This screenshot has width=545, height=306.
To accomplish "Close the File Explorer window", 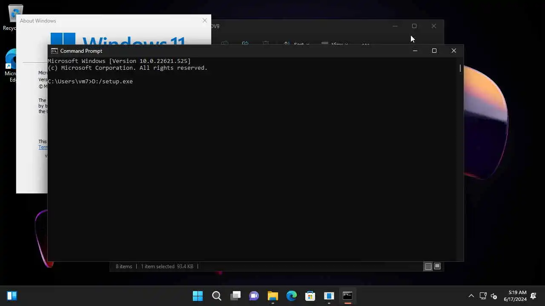I will (x=434, y=26).
